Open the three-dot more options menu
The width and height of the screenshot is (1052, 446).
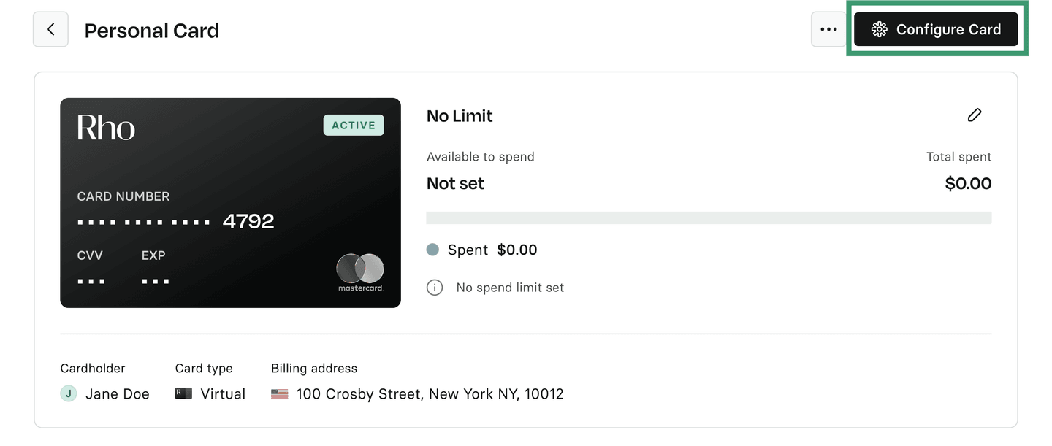point(828,30)
